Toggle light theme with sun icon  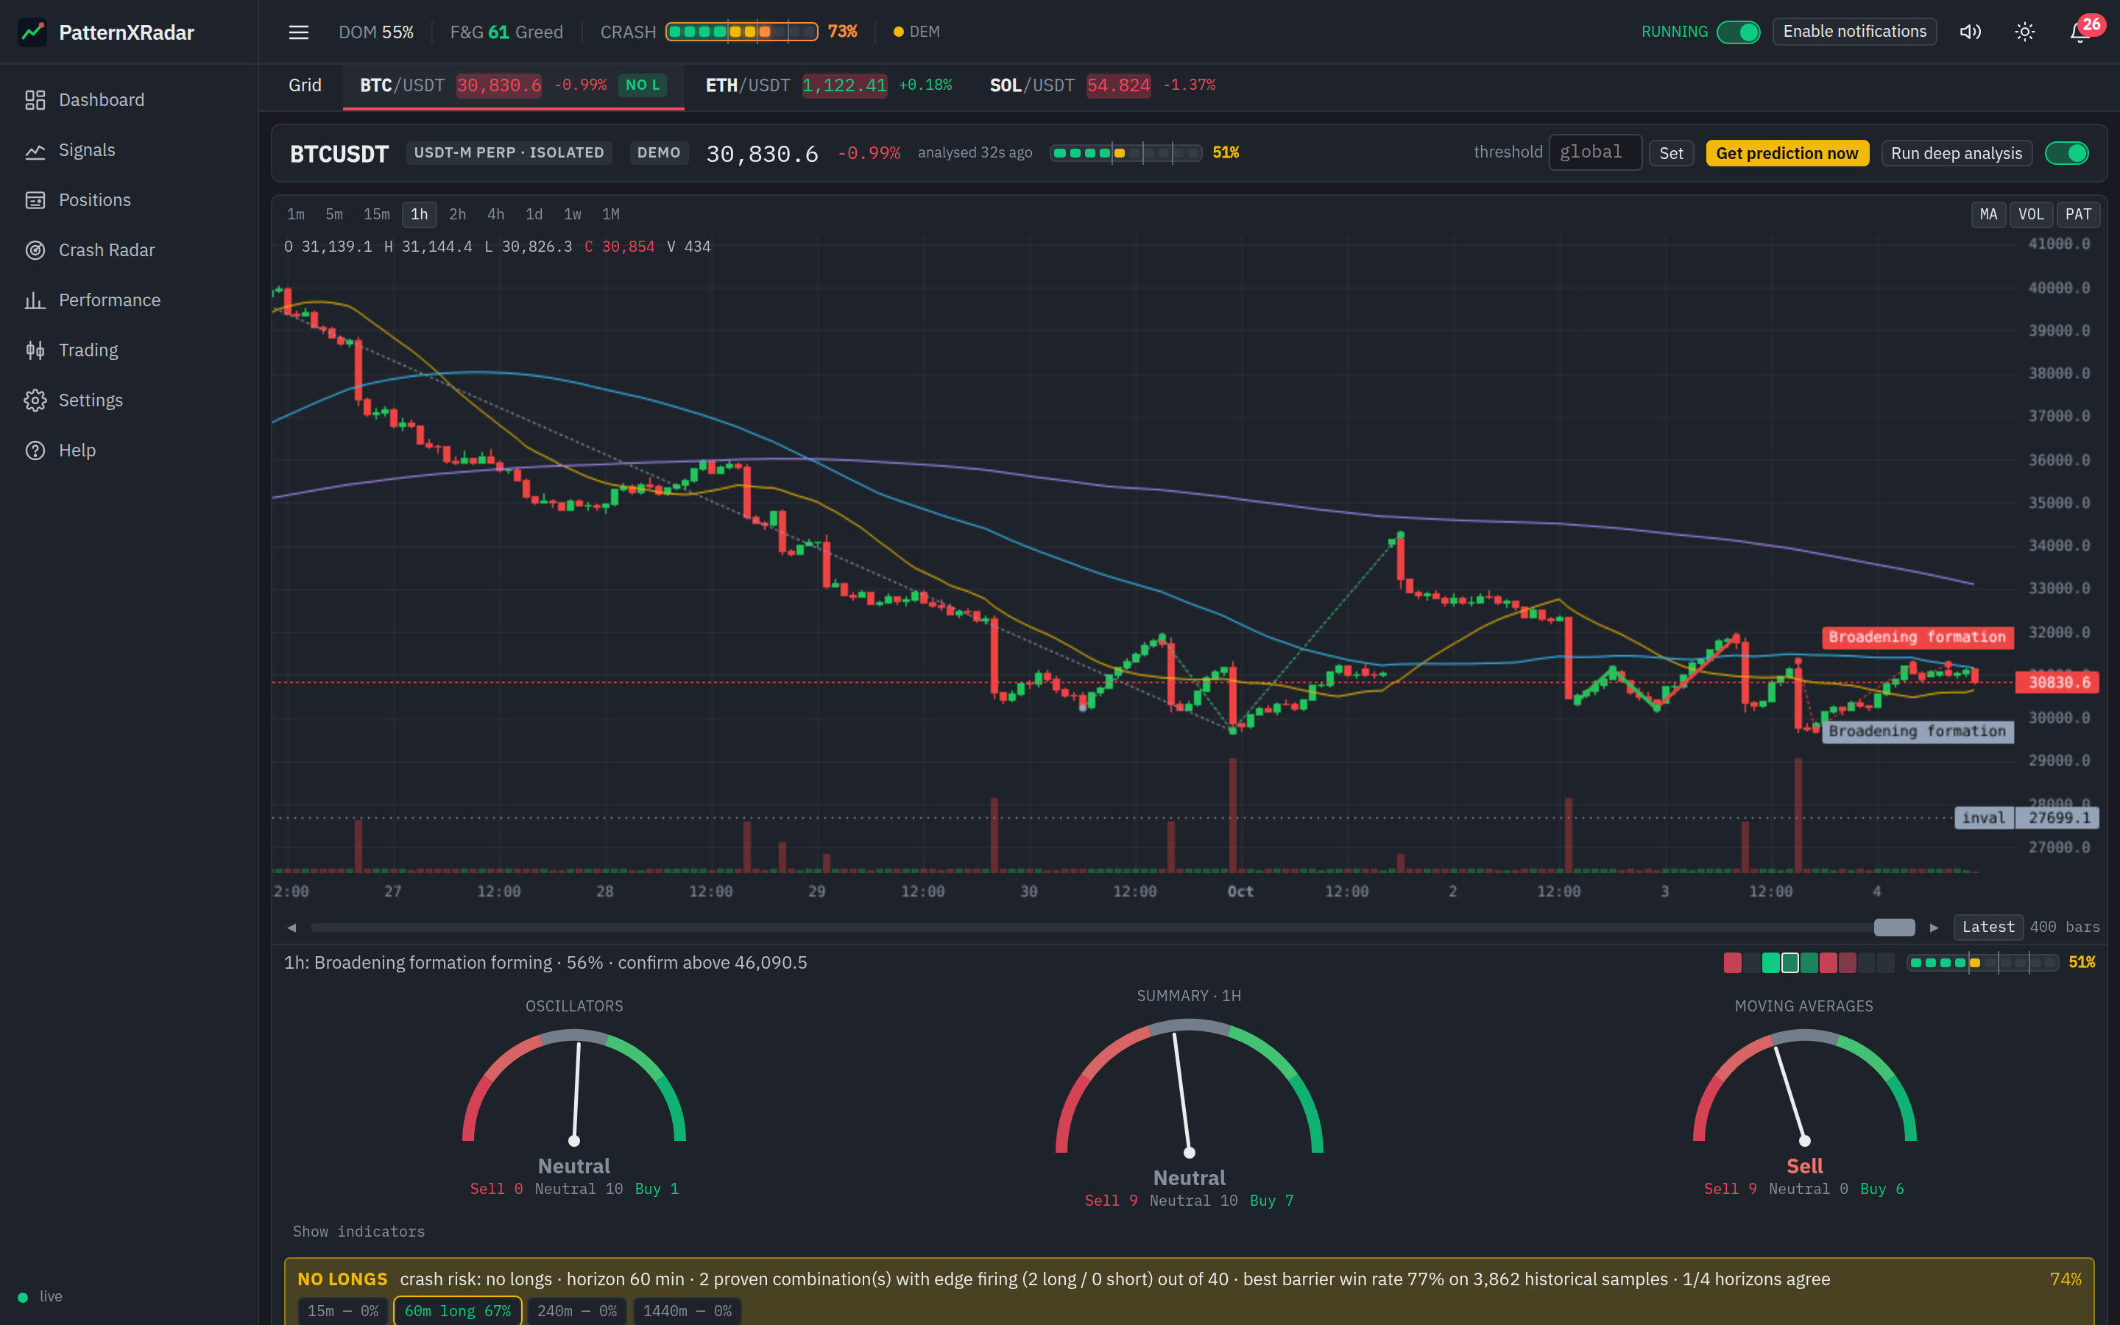click(x=2024, y=32)
